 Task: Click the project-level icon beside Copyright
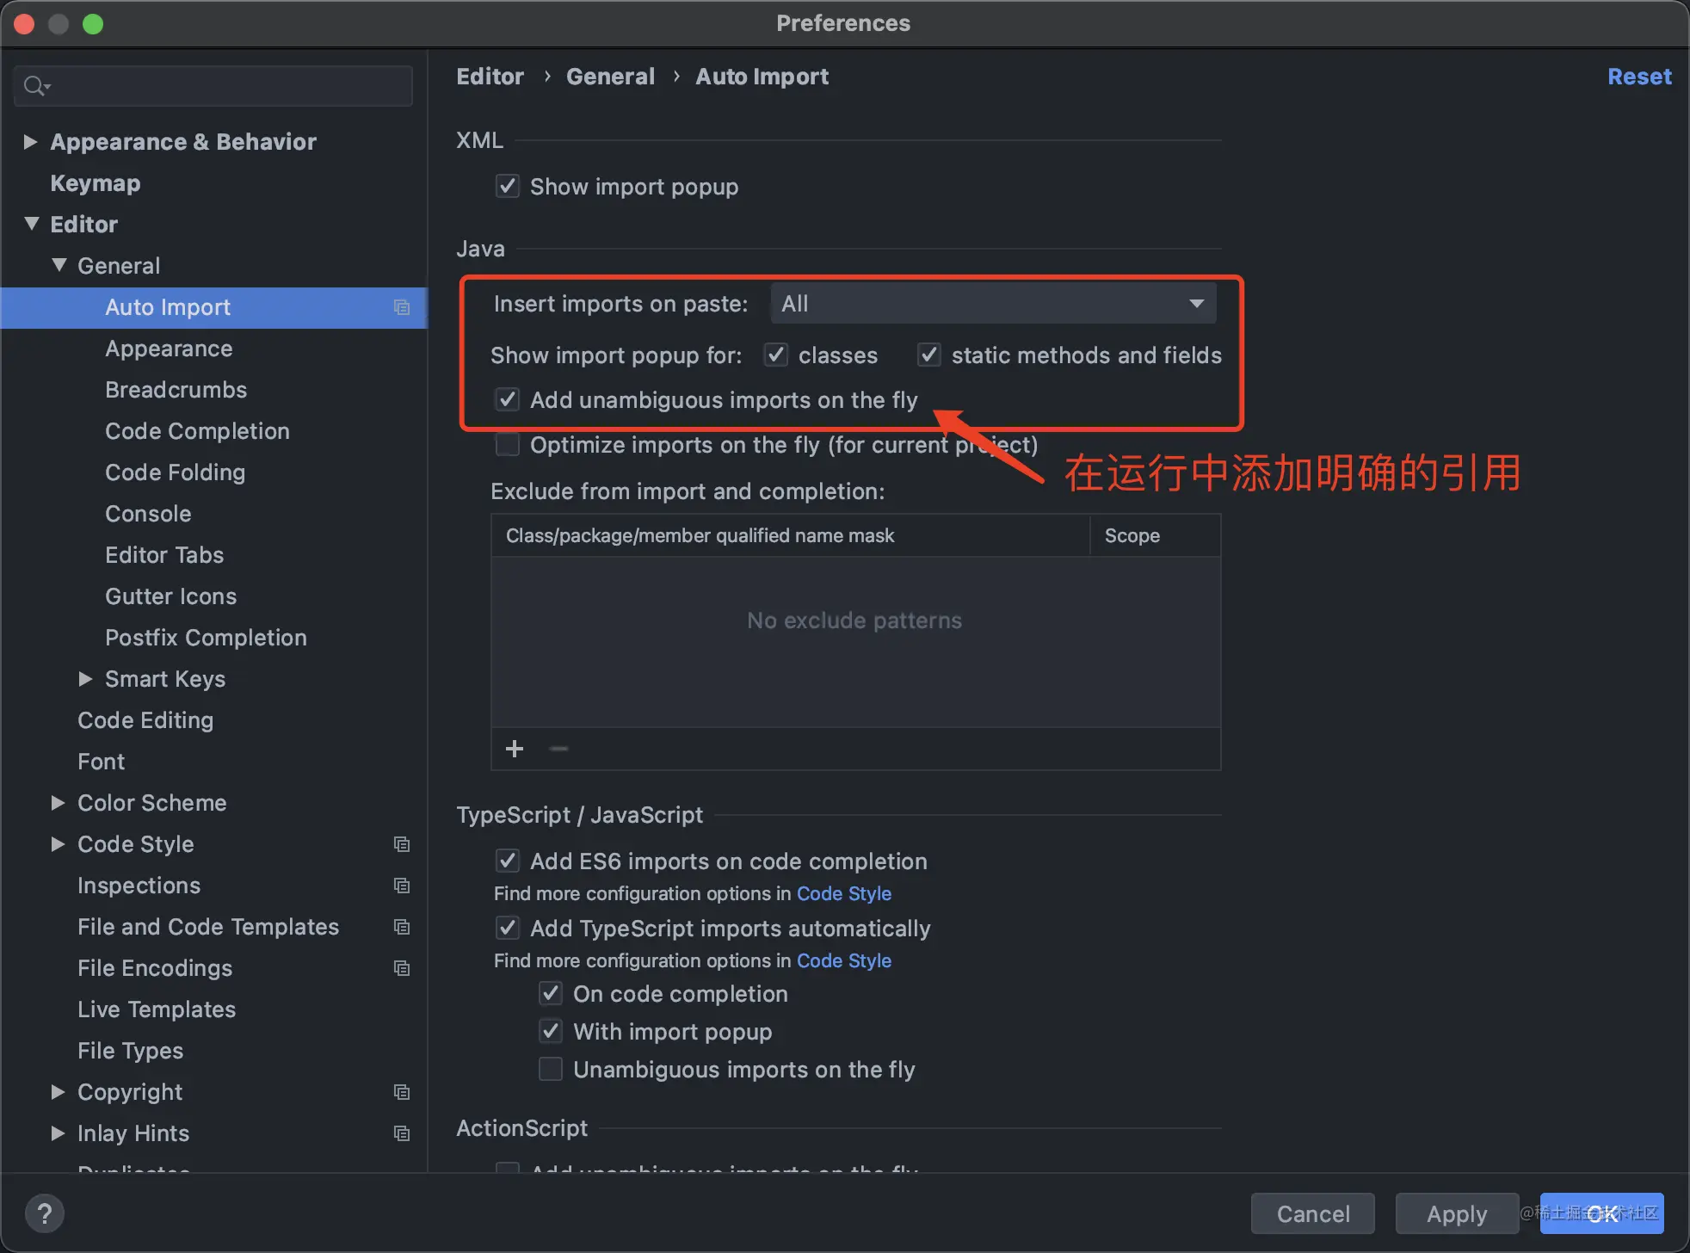401,1092
